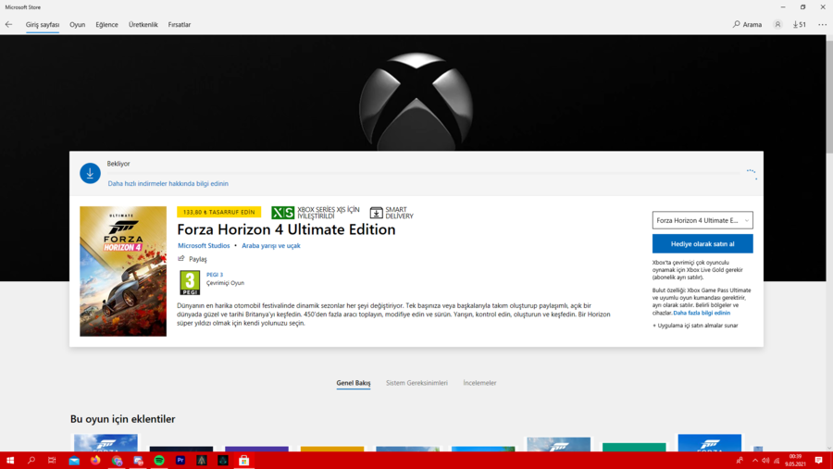Viewport: 833px width, 469px height.
Task: Open the downloads queue showing 51
Action: [800, 24]
